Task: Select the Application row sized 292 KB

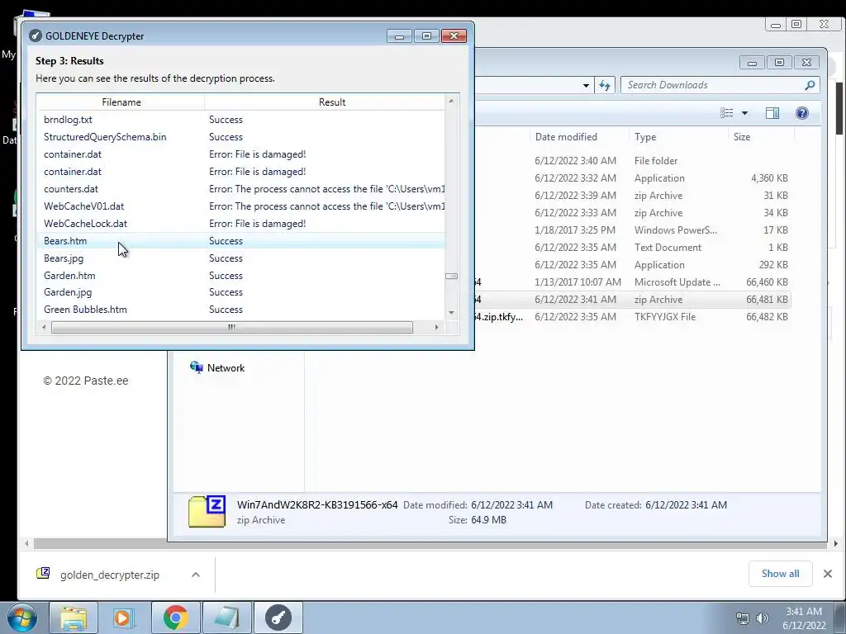Action: click(x=632, y=265)
